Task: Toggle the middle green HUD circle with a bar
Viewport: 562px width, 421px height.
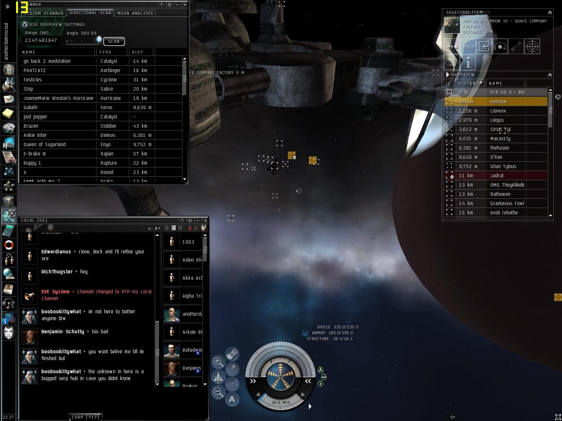Action: coord(323,377)
